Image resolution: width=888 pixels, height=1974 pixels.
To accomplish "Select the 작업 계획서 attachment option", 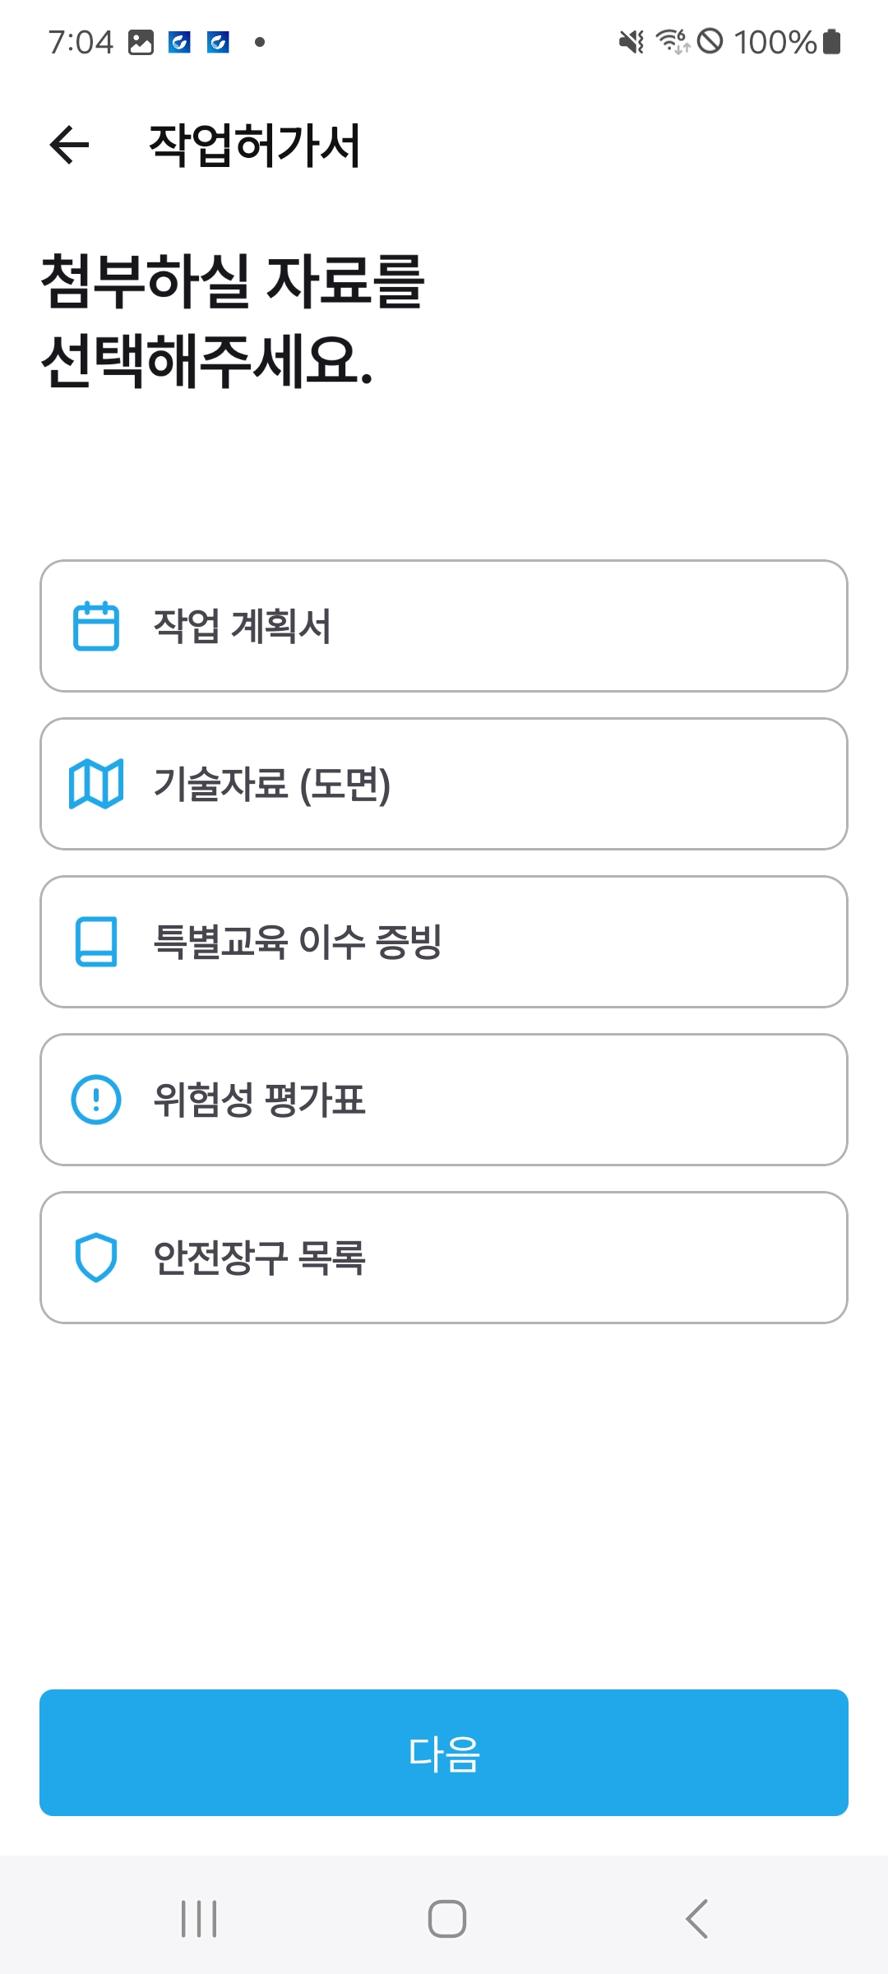I will [x=444, y=626].
